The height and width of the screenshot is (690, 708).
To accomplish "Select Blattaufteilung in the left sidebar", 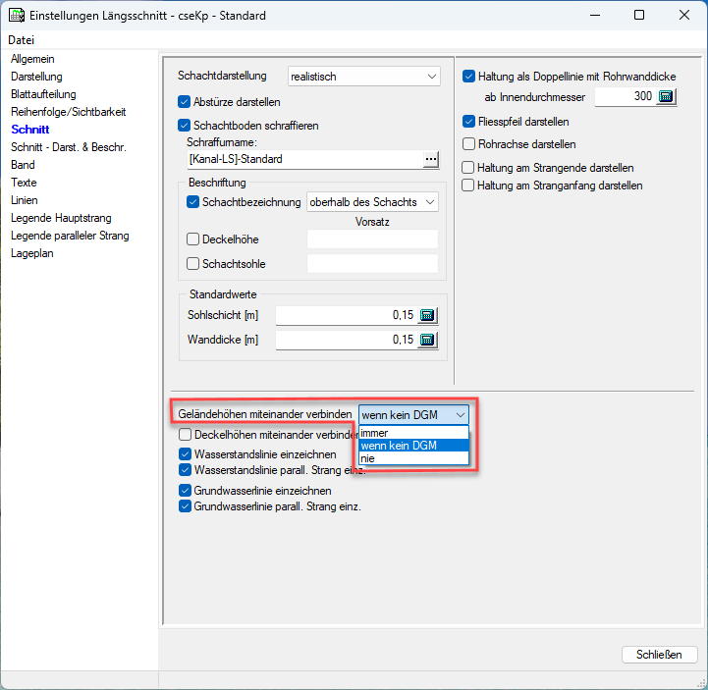I will click(42, 94).
